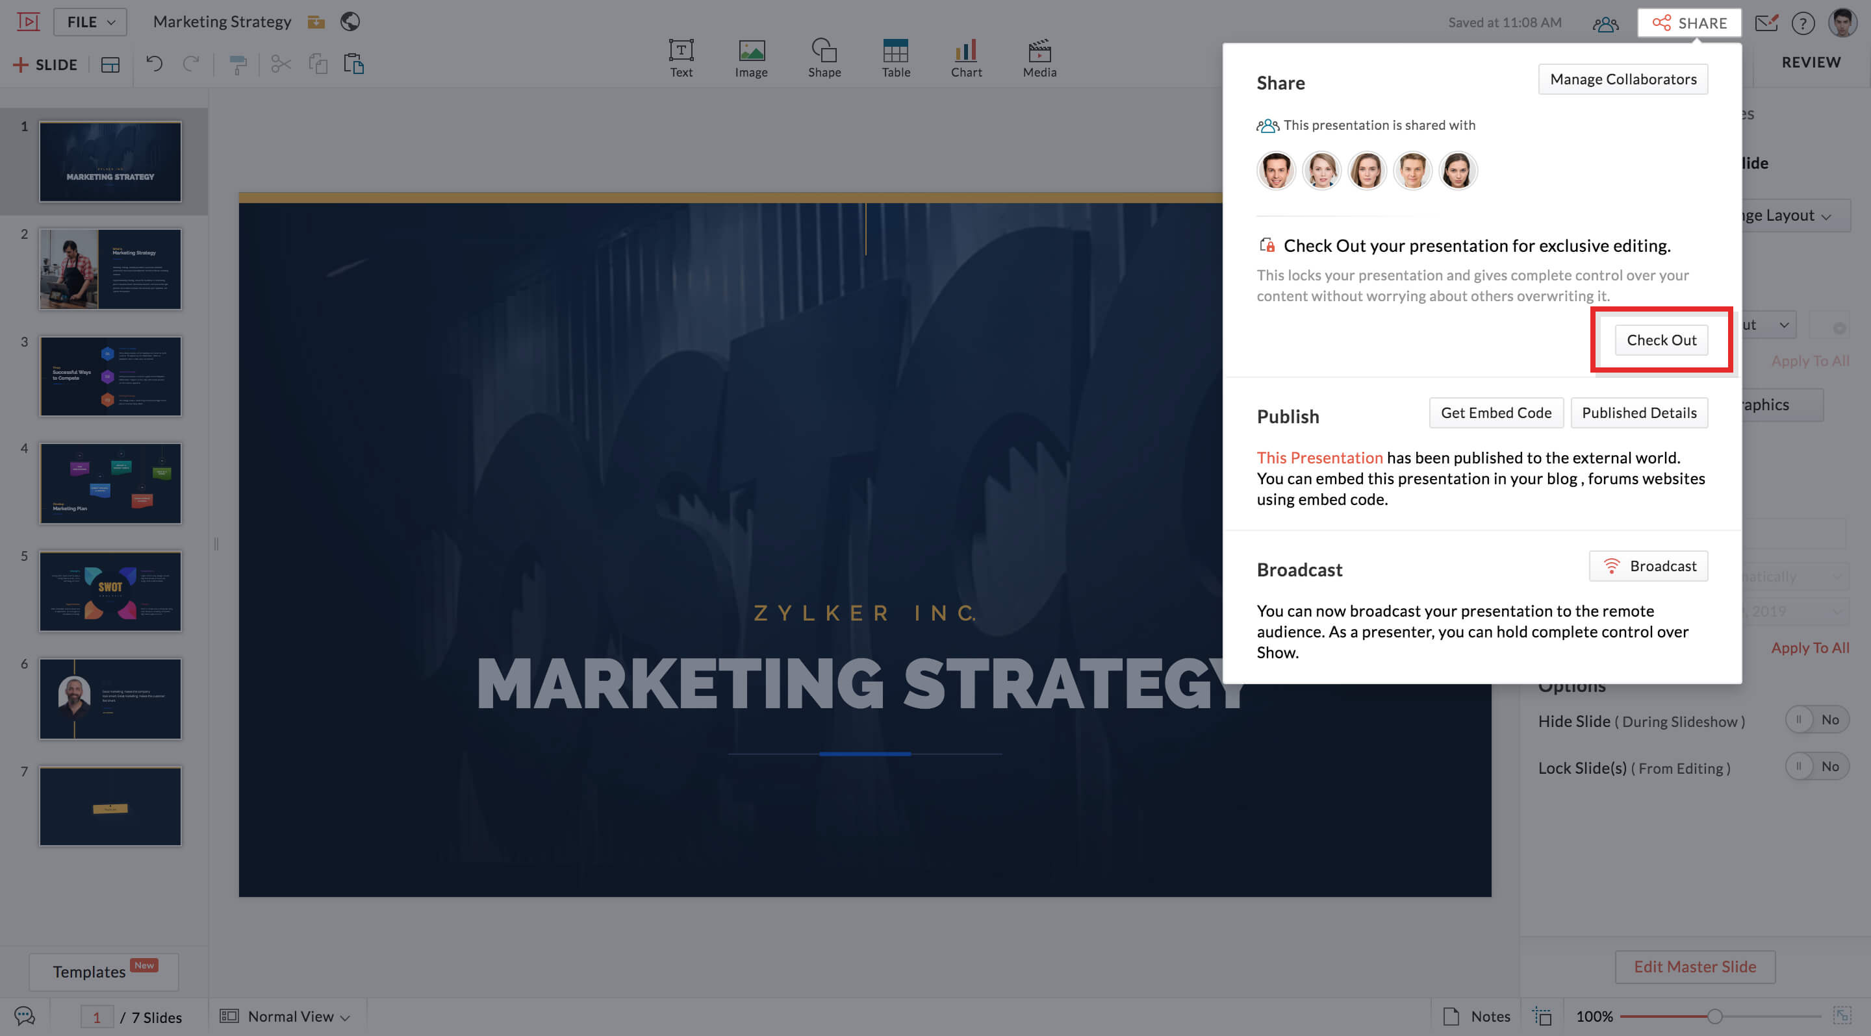Open Manage Collaborators
Image resolution: width=1871 pixels, height=1036 pixels.
click(x=1623, y=79)
